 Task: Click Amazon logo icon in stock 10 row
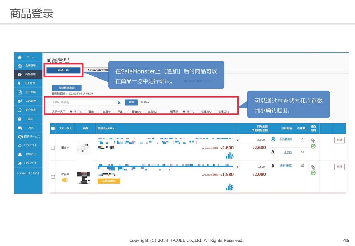(273, 166)
